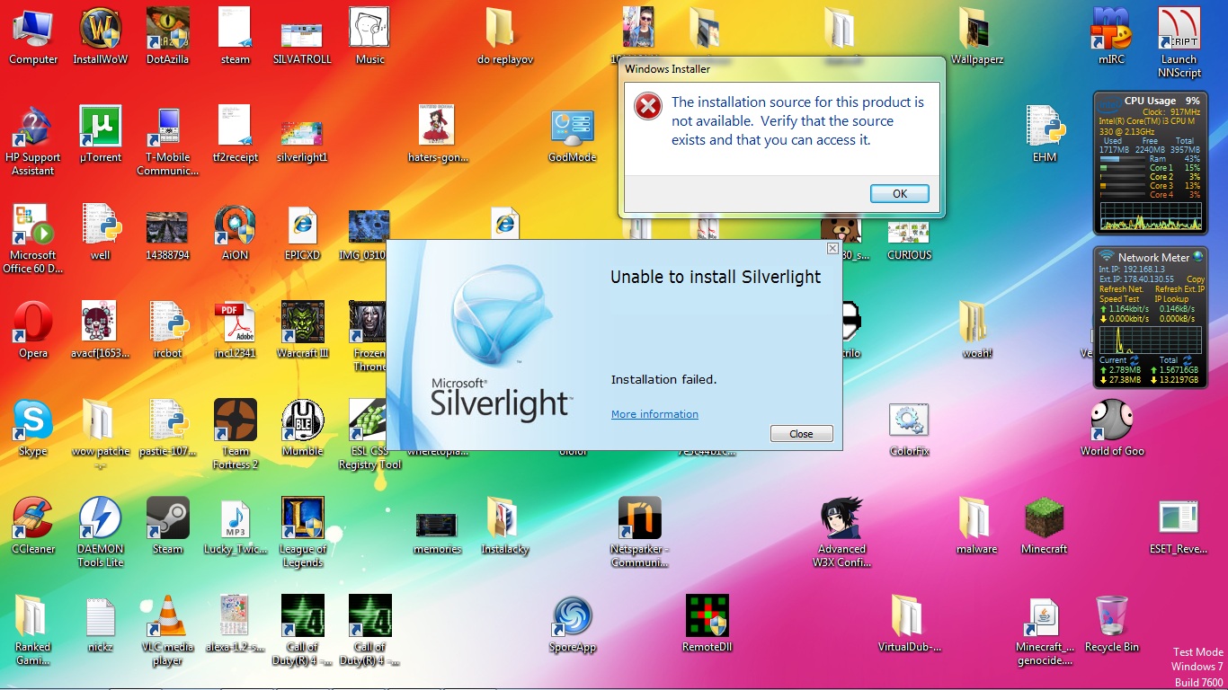This screenshot has width=1228, height=690.
Task: Select the GodMode control panel icon
Action: [572, 134]
